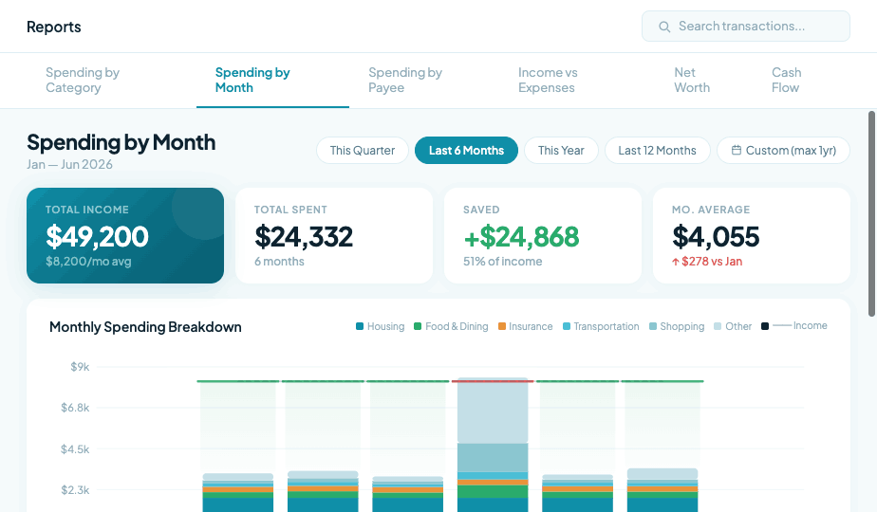Switch to Spending by Payee tab

point(424,80)
